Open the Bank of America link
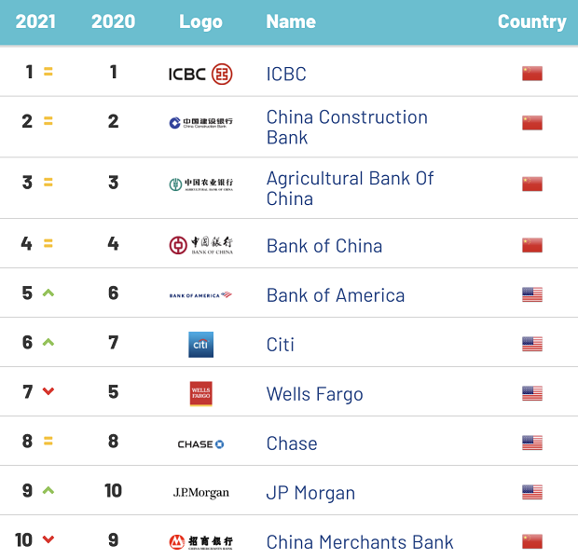Viewport: 578px width, 559px height. (336, 295)
